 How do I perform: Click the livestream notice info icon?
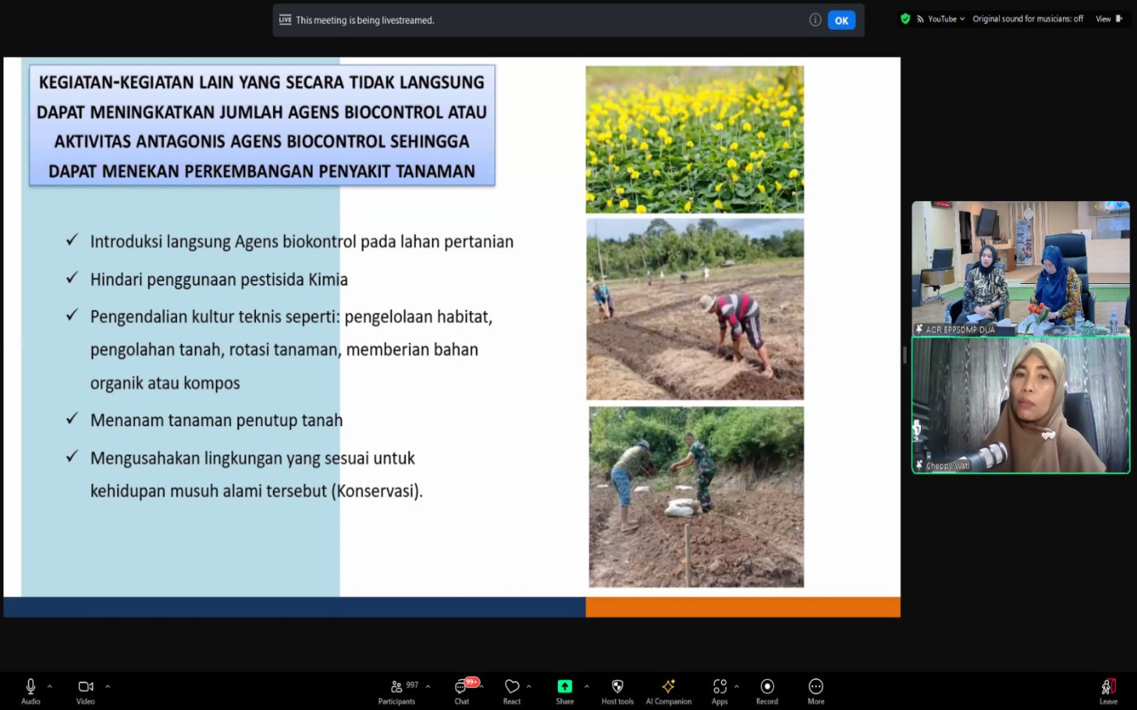tap(815, 20)
